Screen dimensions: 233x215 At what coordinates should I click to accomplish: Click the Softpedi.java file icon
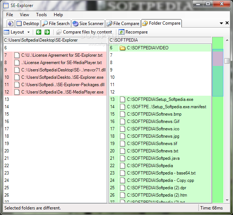pyautogui.click(x=123, y=158)
